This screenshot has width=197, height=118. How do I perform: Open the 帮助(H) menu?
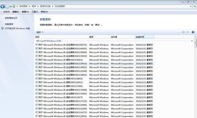(x=44, y=12)
